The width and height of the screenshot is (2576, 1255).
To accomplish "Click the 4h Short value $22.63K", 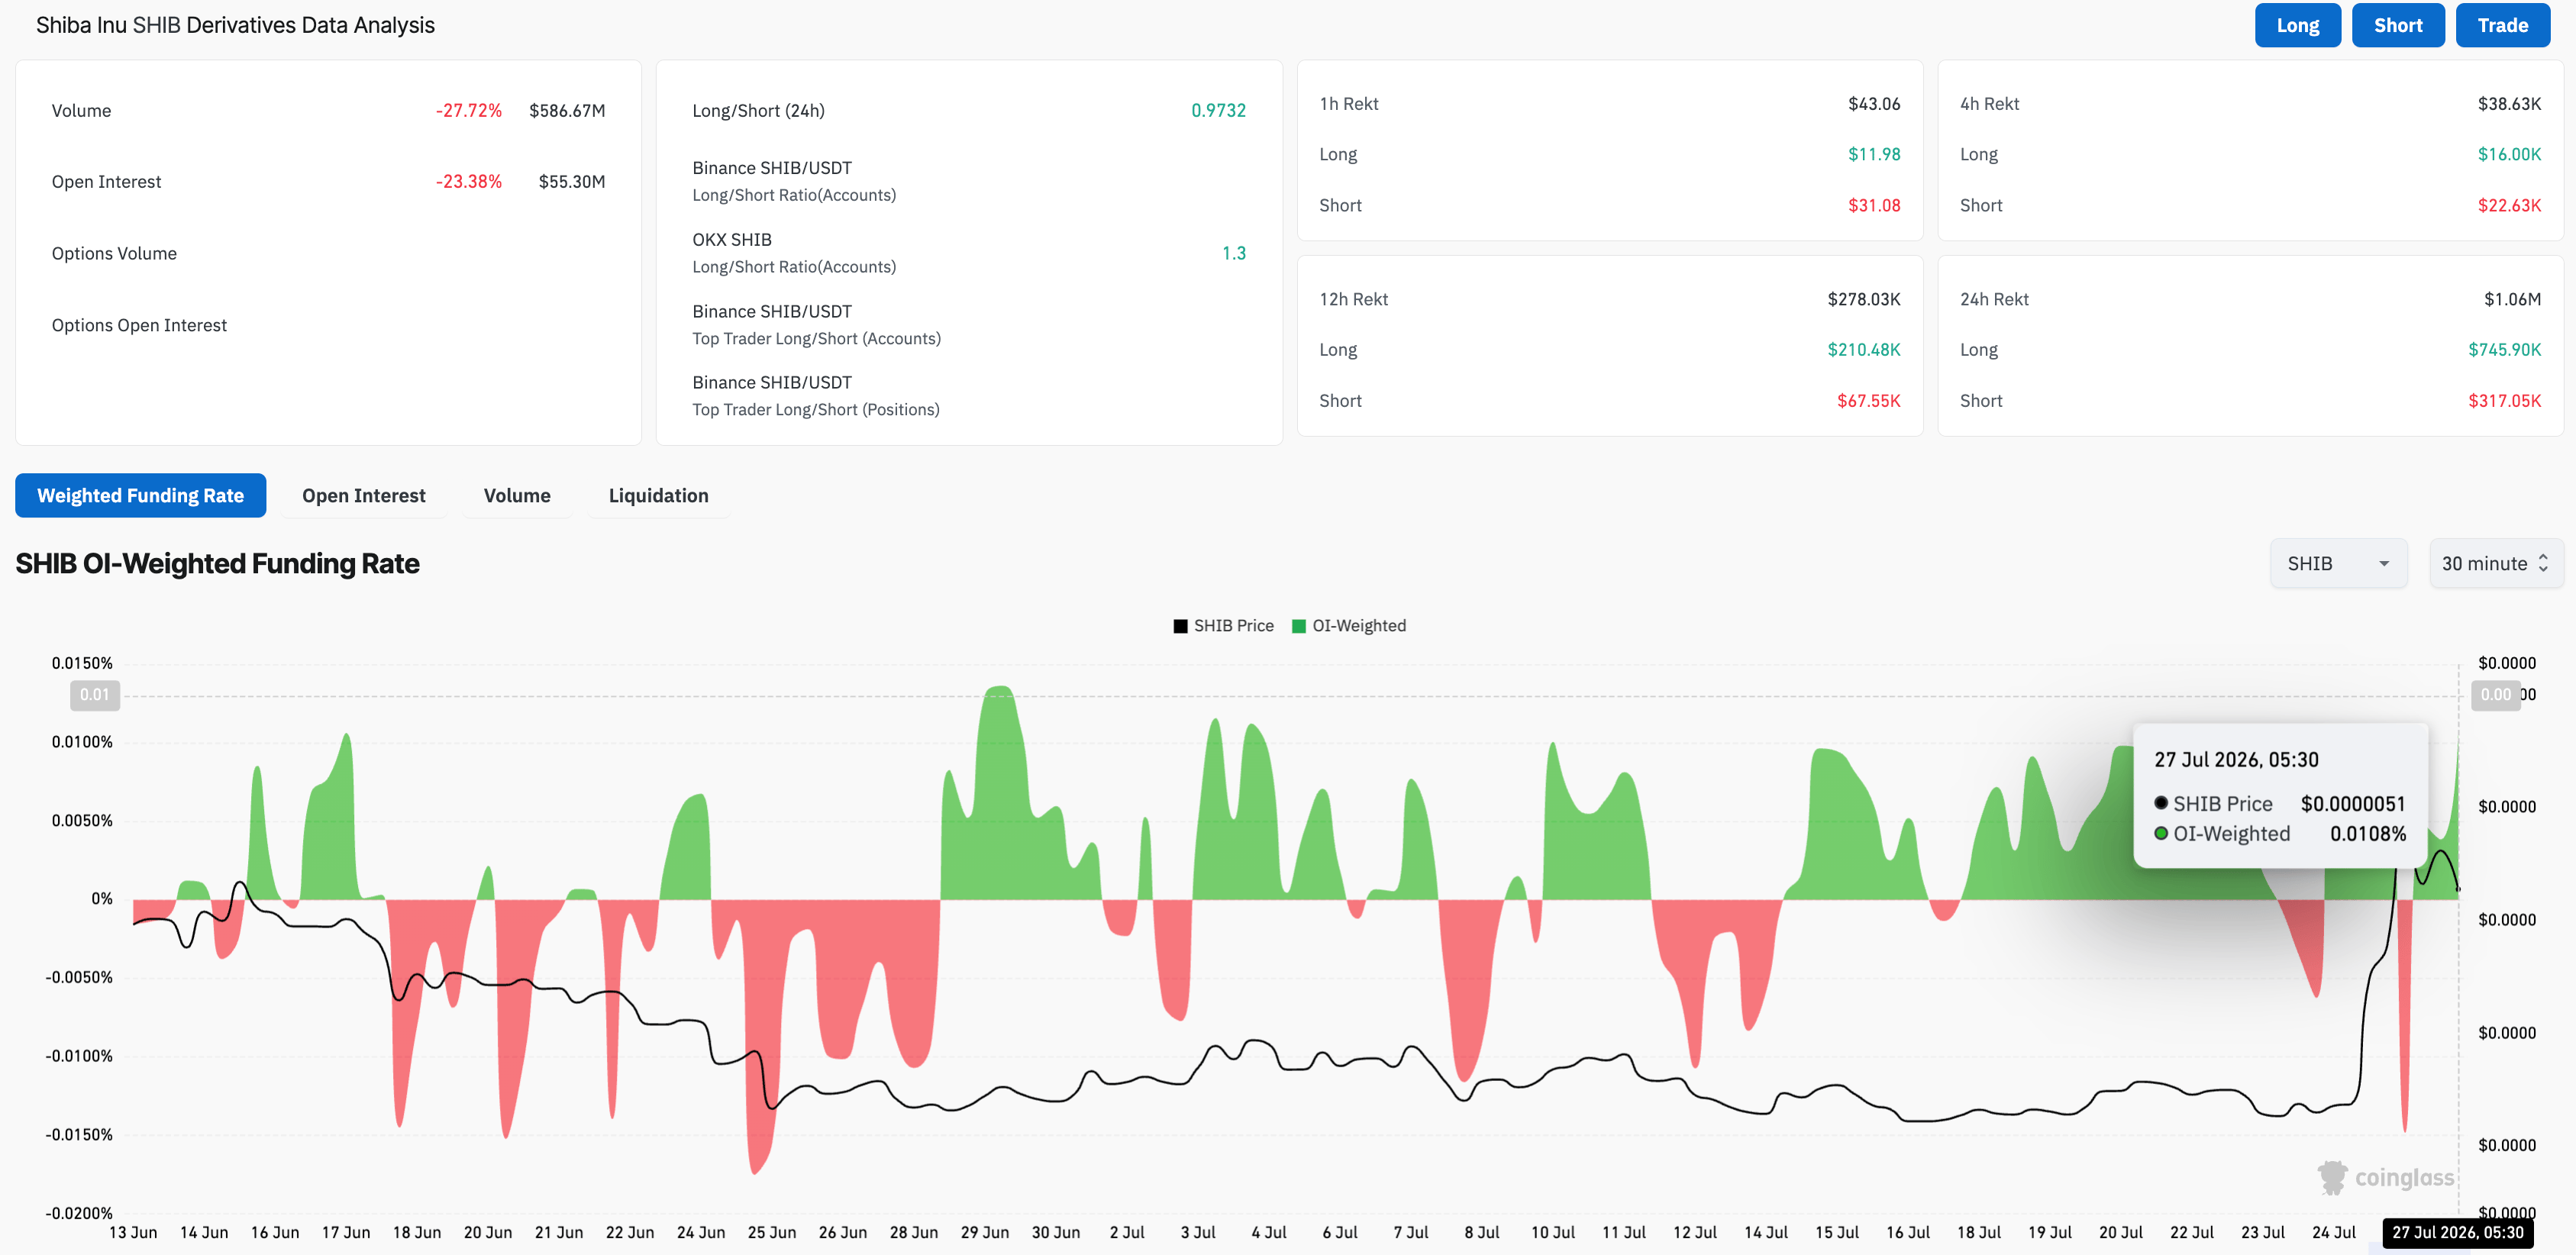I will (2509, 205).
